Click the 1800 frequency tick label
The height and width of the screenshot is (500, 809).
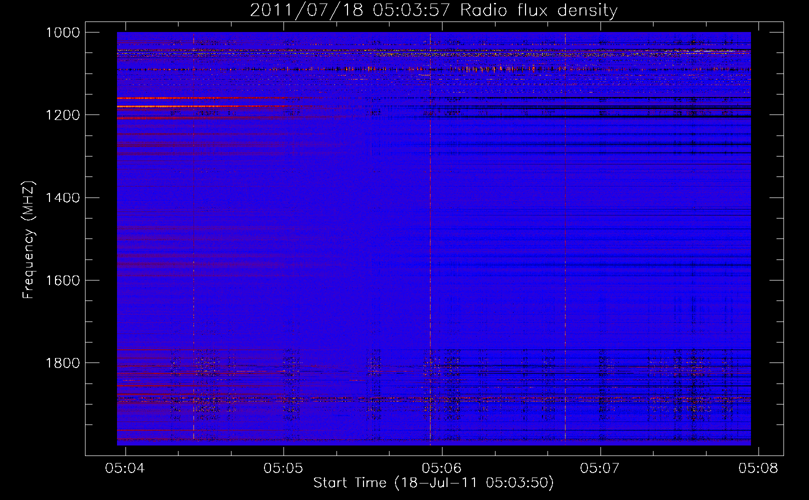point(63,363)
